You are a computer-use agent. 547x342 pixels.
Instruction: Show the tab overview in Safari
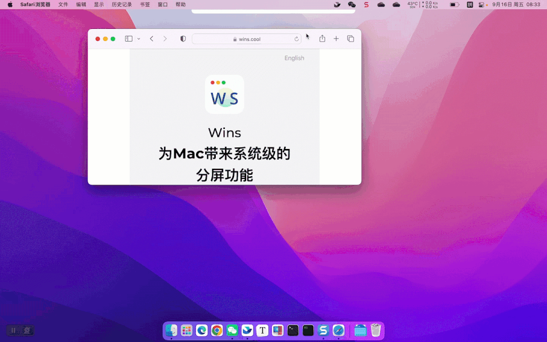350,39
